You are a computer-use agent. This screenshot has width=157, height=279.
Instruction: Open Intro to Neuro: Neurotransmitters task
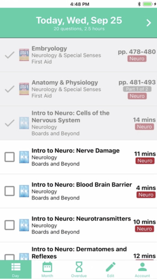(x=78, y=225)
